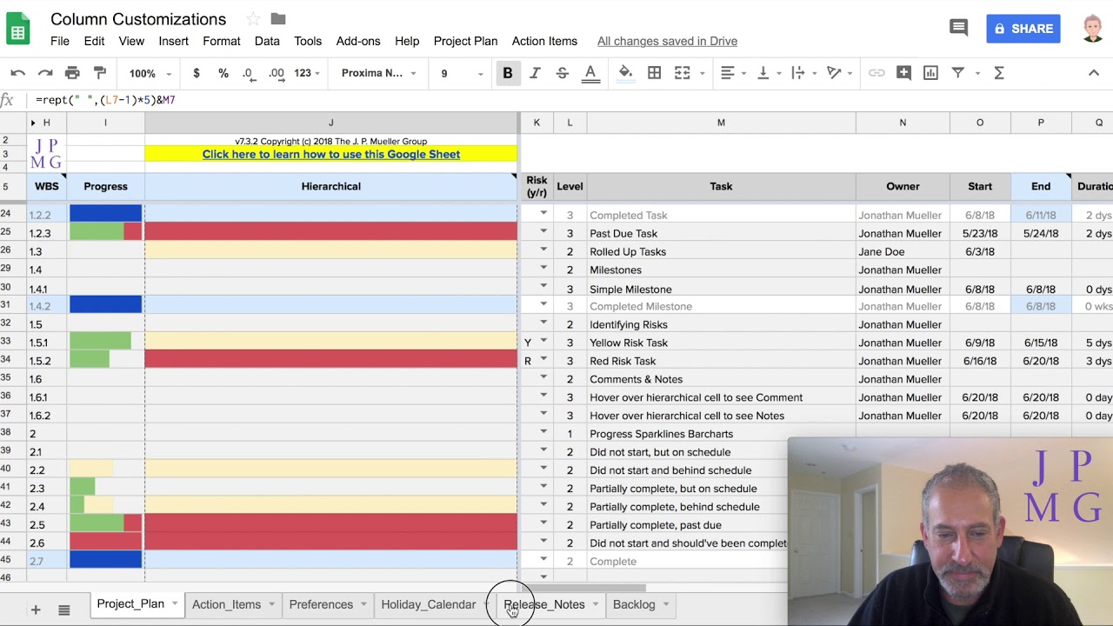Toggle italic formatting
1113x626 pixels.
pyautogui.click(x=535, y=73)
